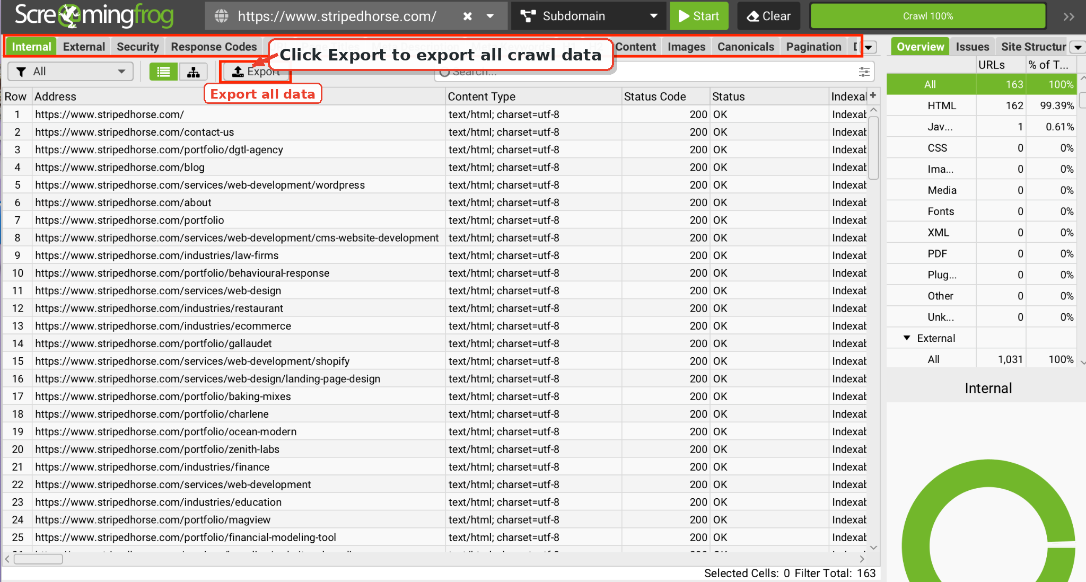This screenshot has width=1086, height=582.
Task: Switch to the Internal tab
Action: click(x=31, y=47)
